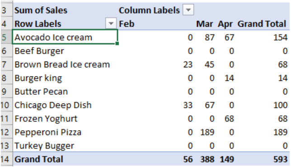Select row header 14
Image resolution: width=291 pixels, height=167 pixels.
click(6, 159)
